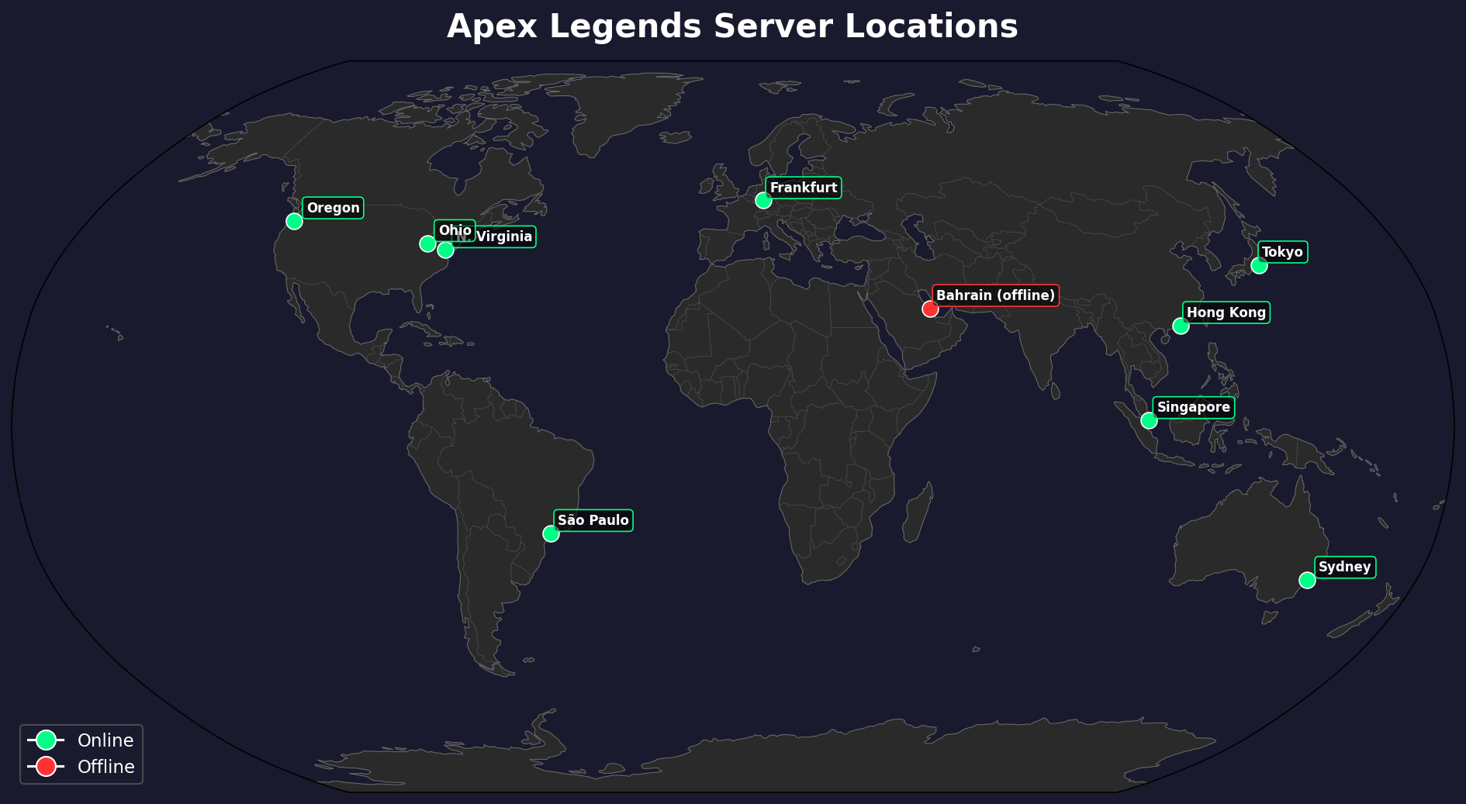Click the red Bahrain offline marker
The height and width of the screenshot is (804, 1466).
pyautogui.click(x=930, y=309)
